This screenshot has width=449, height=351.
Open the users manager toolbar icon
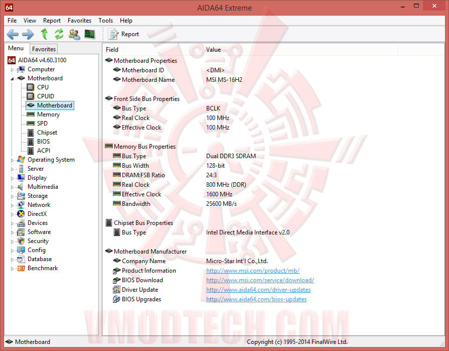74,34
